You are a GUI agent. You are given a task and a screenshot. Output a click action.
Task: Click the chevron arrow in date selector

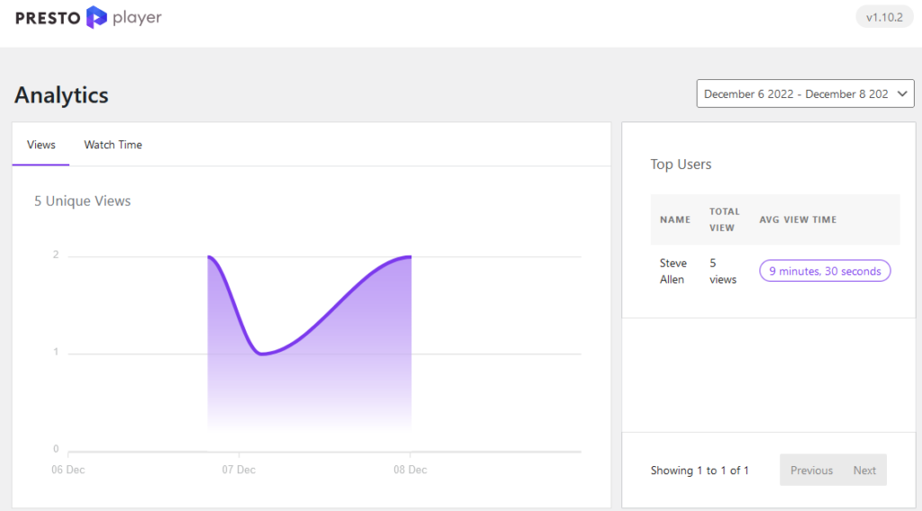click(903, 94)
